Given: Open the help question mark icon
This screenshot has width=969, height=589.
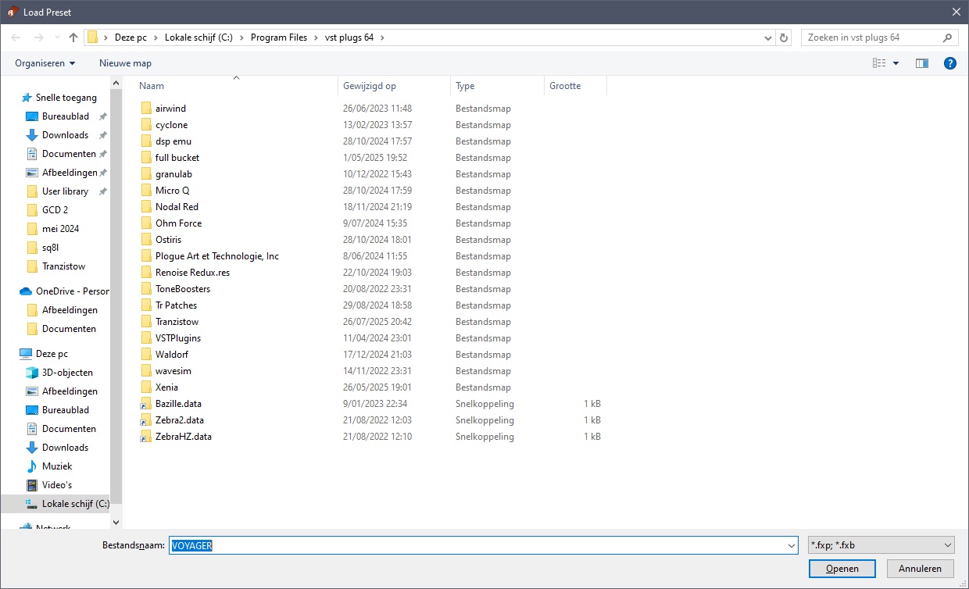Looking at the screenshot, I should tap(950, 63).
